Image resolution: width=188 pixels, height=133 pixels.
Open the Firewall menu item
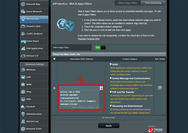(x=34, y=107)
